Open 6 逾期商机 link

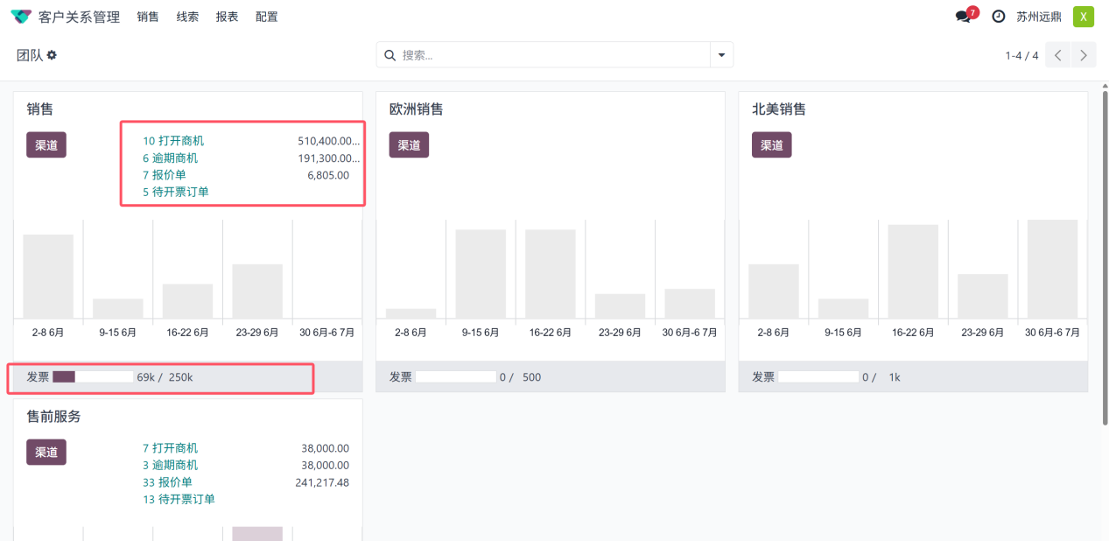point(171,158)
